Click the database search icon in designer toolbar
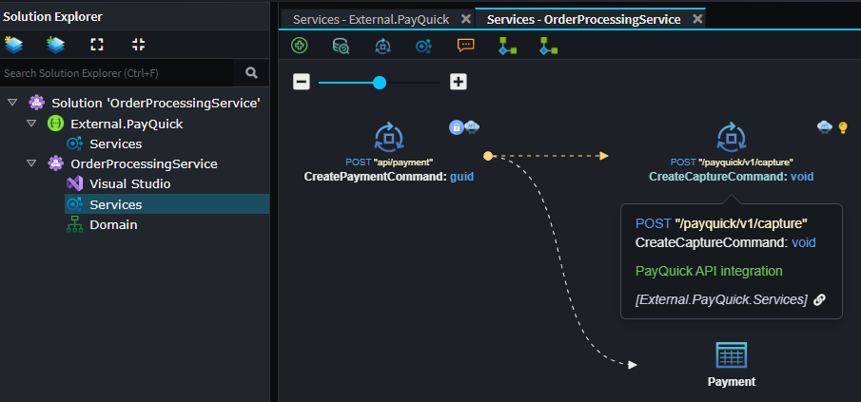The image size is (861, 402). click(341, 46)
